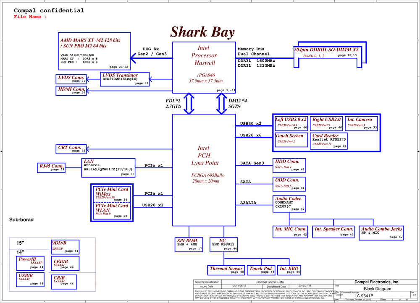Click the PCIe Mini Card WiMax box
Viewport: 420px width, 303px height.
(113, 194)
